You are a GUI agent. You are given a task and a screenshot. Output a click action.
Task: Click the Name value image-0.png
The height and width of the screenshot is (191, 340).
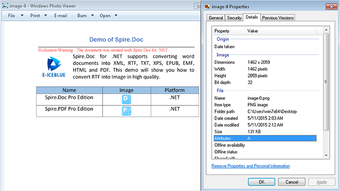(258, 98)
